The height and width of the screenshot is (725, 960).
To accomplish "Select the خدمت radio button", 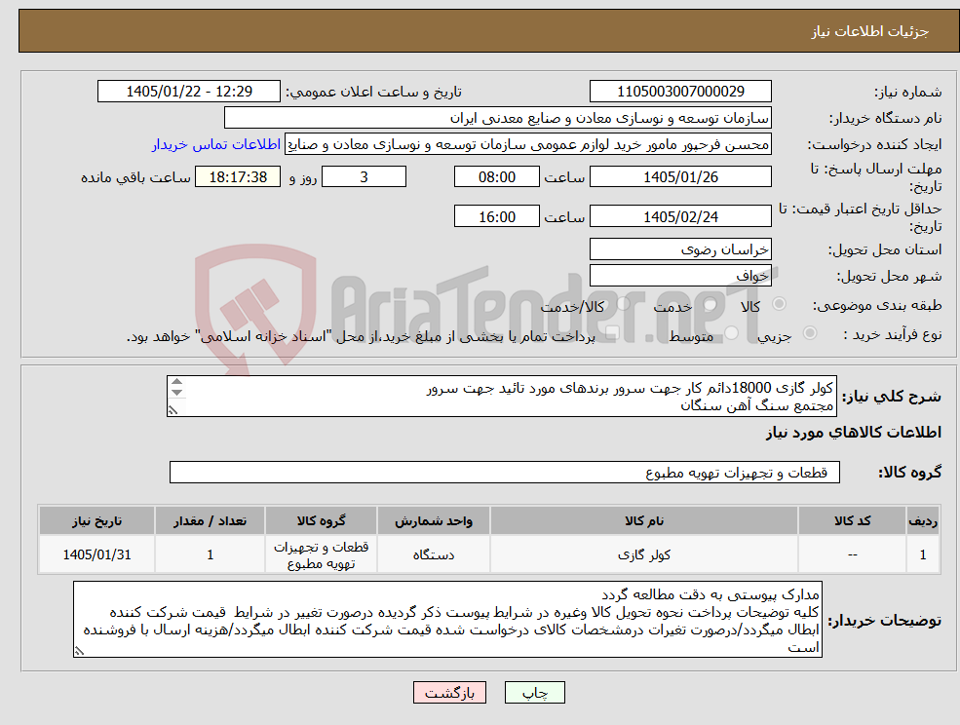I will [710, 304].
